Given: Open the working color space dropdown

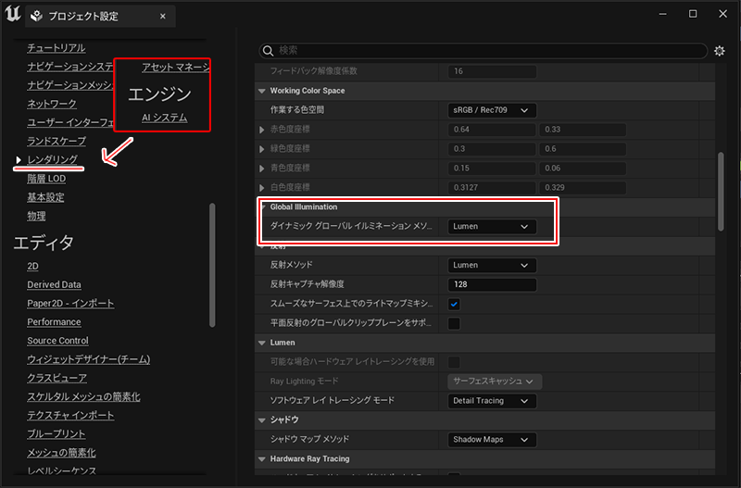Looking at the screenshot, I should (492, 110).
